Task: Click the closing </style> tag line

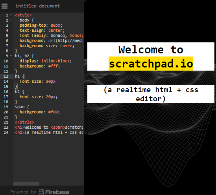Action: (x=24, y=122)
